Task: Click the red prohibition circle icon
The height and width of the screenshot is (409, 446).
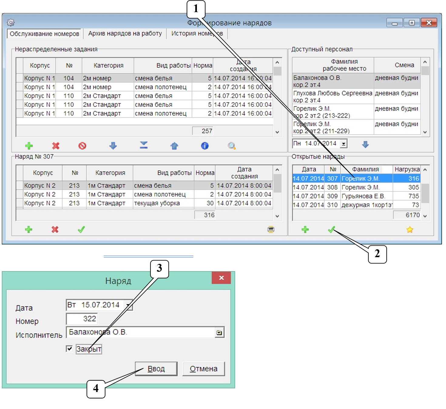Action: coord(82,146)
